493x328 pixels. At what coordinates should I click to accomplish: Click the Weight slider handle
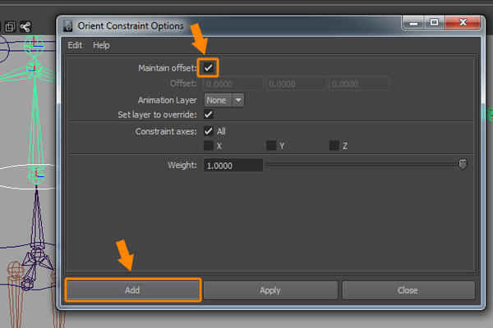click(x=463, y=164)
